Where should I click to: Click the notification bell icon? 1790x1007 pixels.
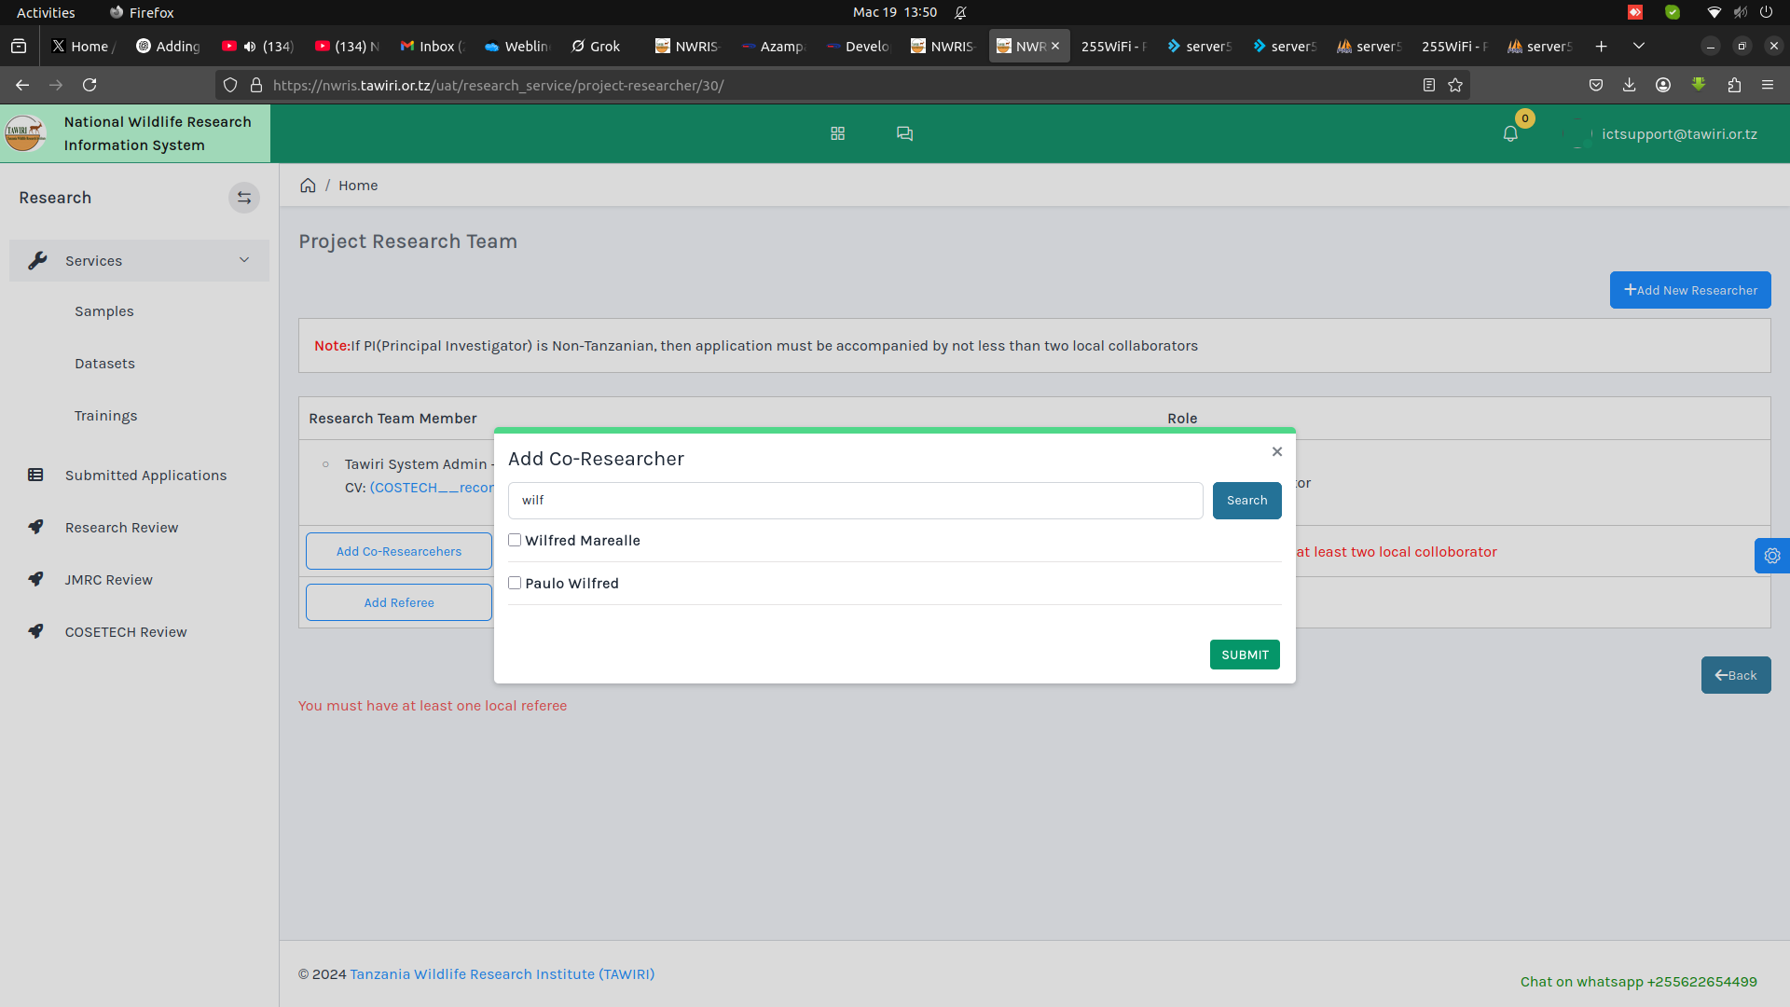coord(1510,134)
